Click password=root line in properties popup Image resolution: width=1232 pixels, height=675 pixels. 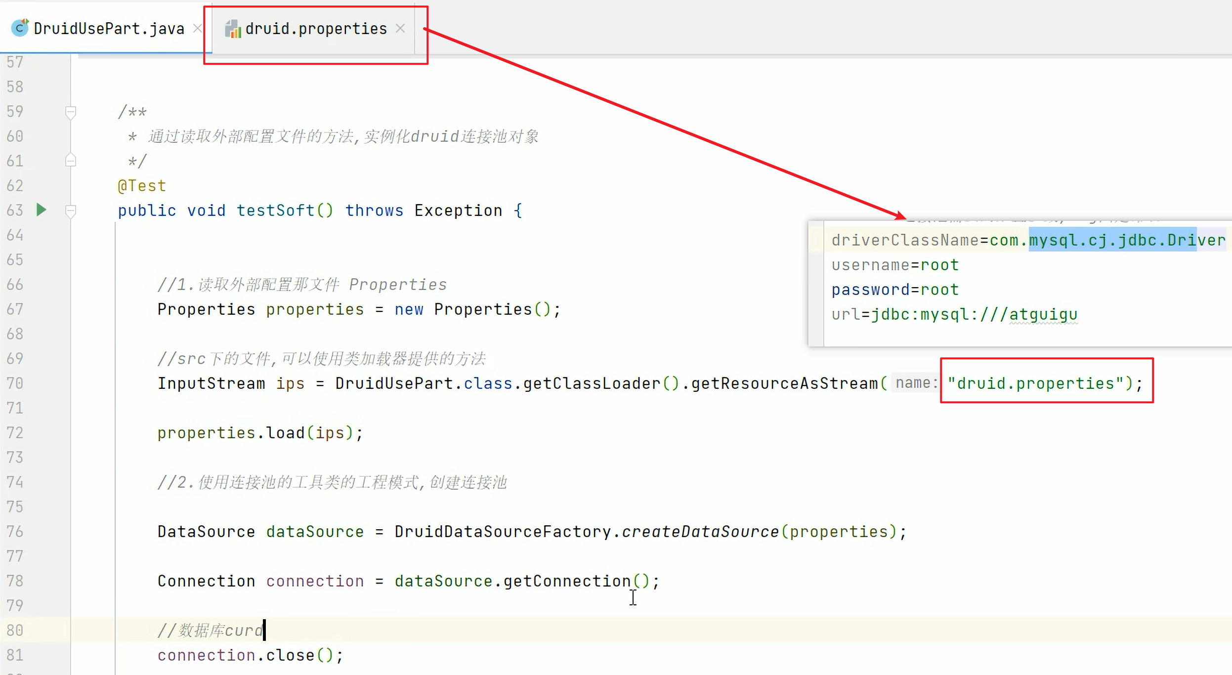click(x=895, y=290)
